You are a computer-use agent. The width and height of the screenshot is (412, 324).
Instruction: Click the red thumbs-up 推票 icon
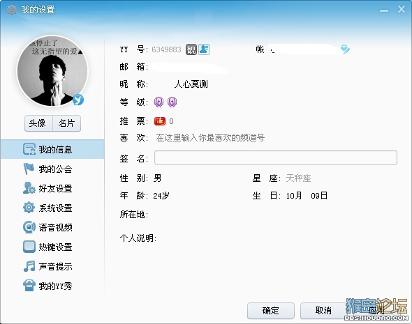click(160, 121)
